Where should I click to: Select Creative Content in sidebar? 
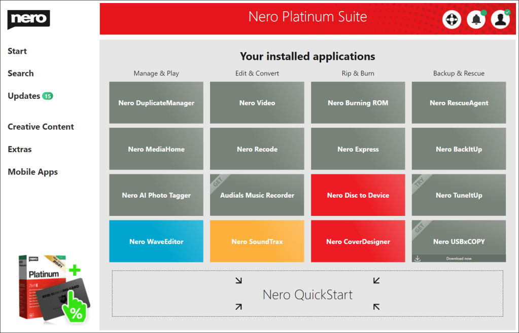point(41,127)
